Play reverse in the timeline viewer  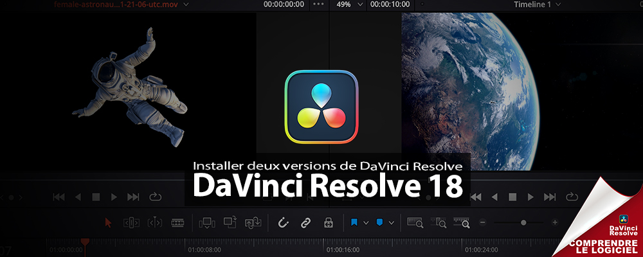pyautogui.click(x=494, y=197)
